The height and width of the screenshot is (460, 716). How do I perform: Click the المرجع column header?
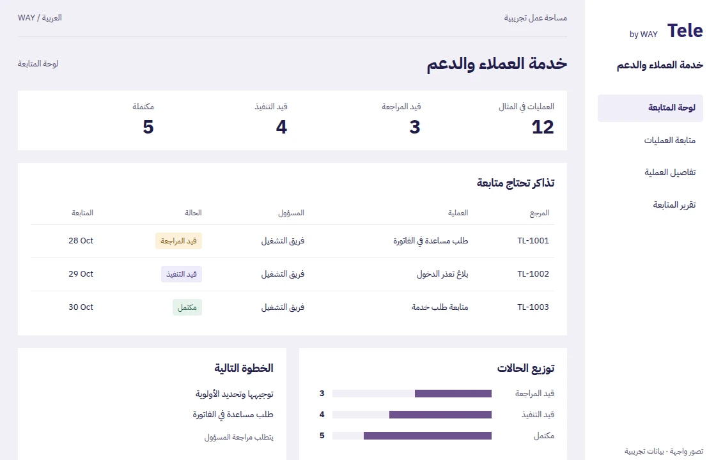coord(540,213)
